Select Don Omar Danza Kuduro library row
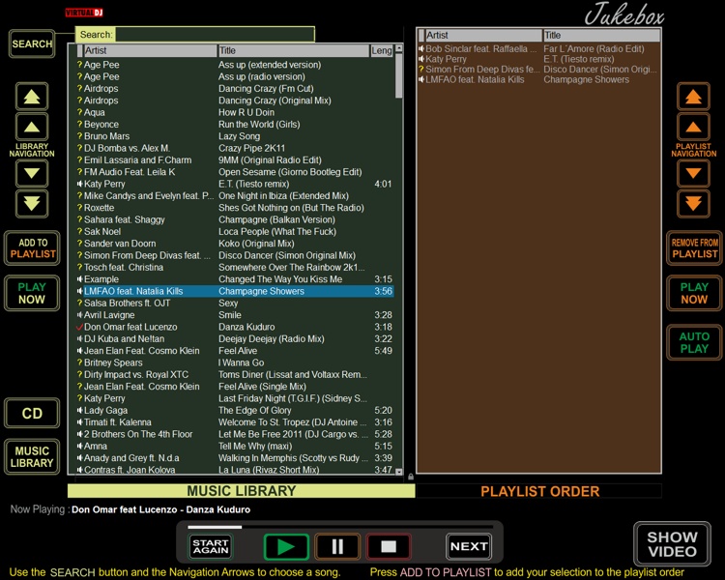 pyautogui.click(x=235, y=327)
